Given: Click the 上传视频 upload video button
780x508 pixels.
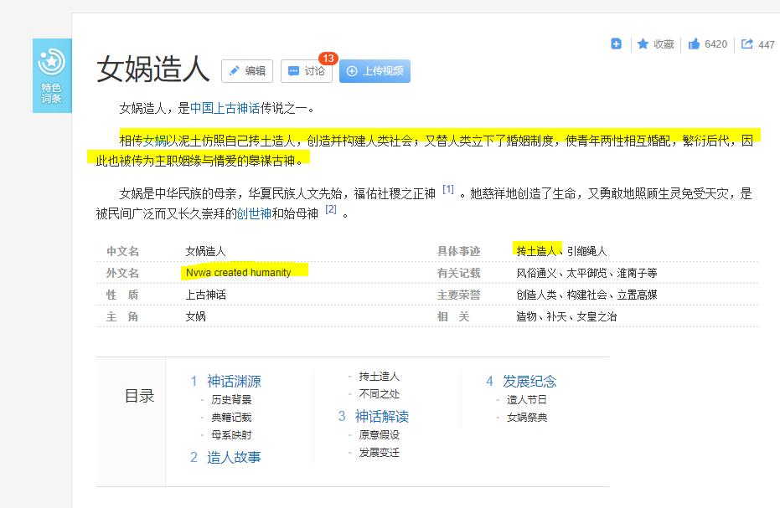Looking at the screenshot, I should point(375,71).
